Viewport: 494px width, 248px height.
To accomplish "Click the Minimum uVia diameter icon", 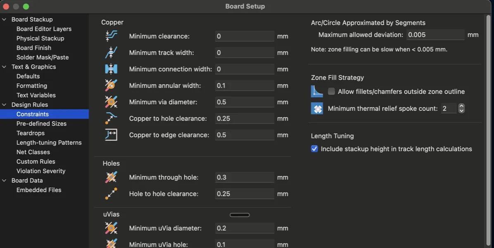I will (x=112, y=228).
